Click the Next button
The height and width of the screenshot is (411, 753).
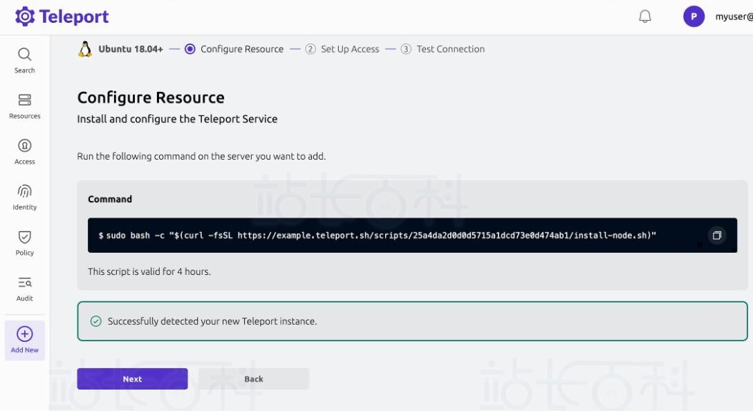click(132, 379)
